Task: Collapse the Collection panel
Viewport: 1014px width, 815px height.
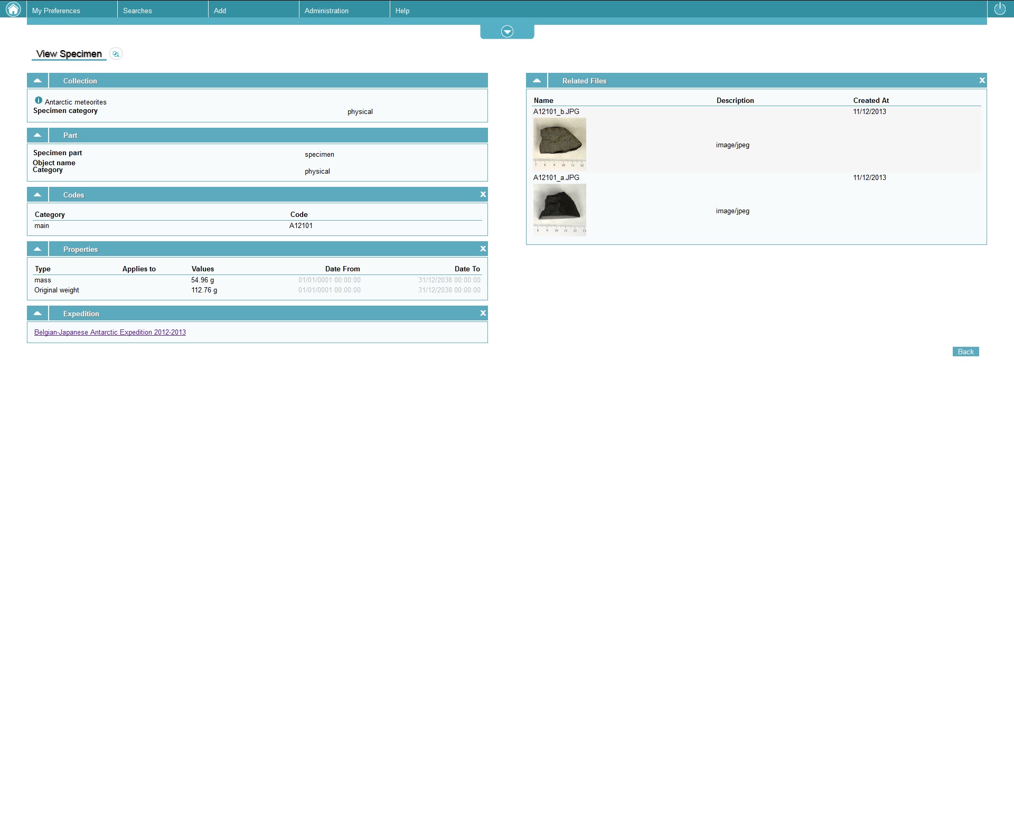Action: coord(37,81)
